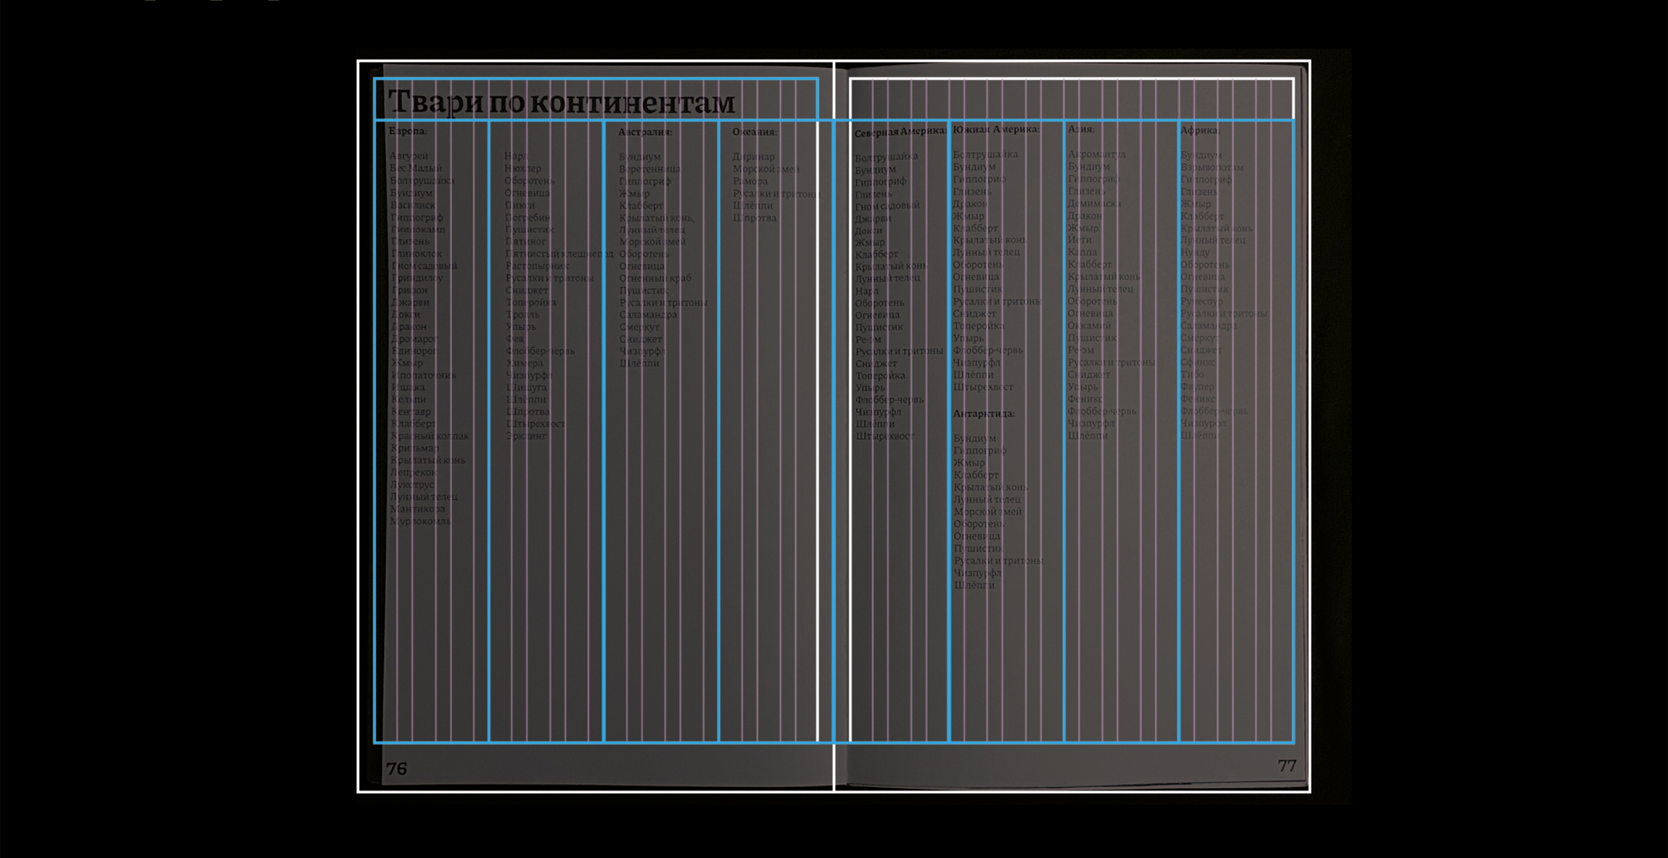This screenshot has height=858, width=1668.
Task: Click 'Огненный краб' in Австралия list
Action: [x=655, y=278]
